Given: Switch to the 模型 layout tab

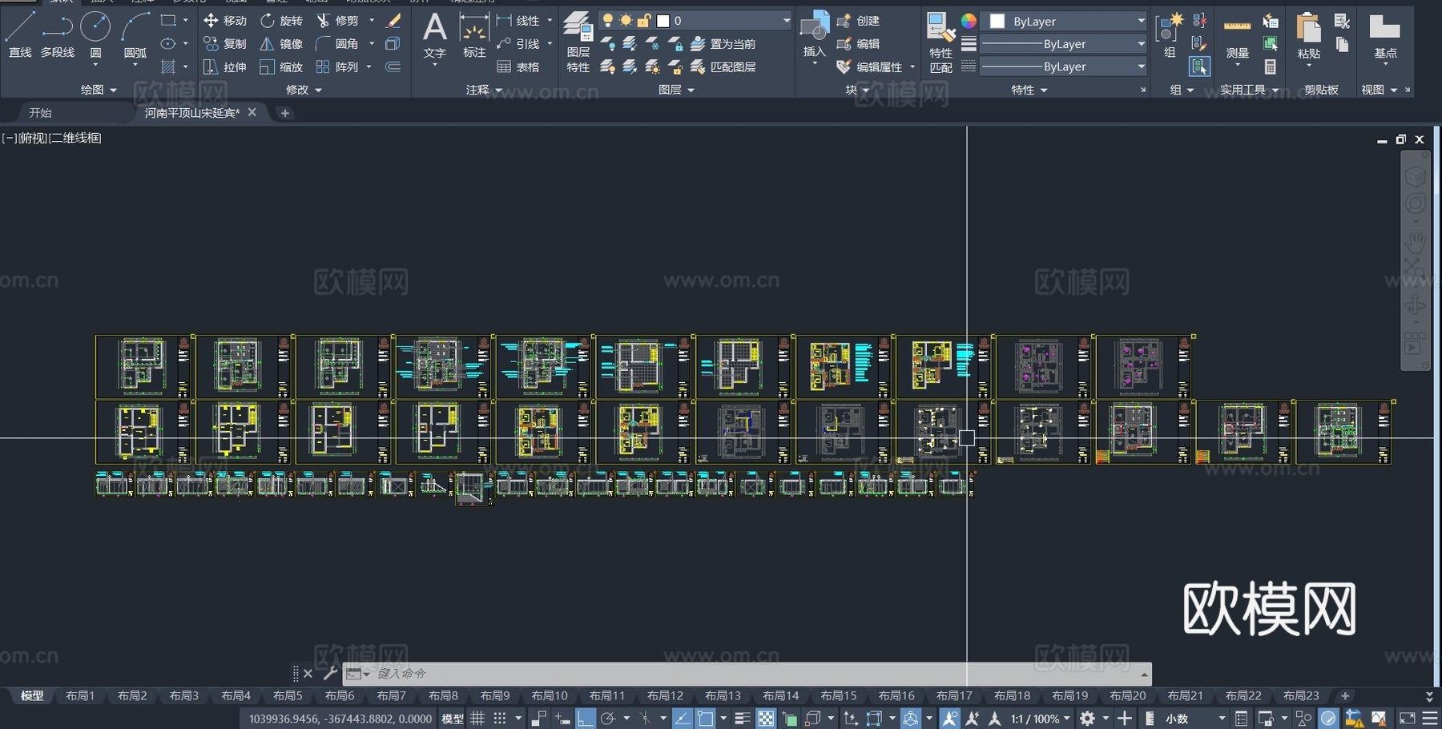Looking at the screenshot, I should (x=32, y=695).
